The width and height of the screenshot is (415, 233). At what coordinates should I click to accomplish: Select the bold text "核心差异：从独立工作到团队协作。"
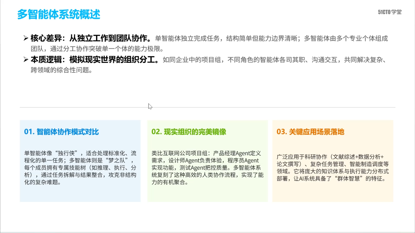pyautogui.click(x=91, y=39)
